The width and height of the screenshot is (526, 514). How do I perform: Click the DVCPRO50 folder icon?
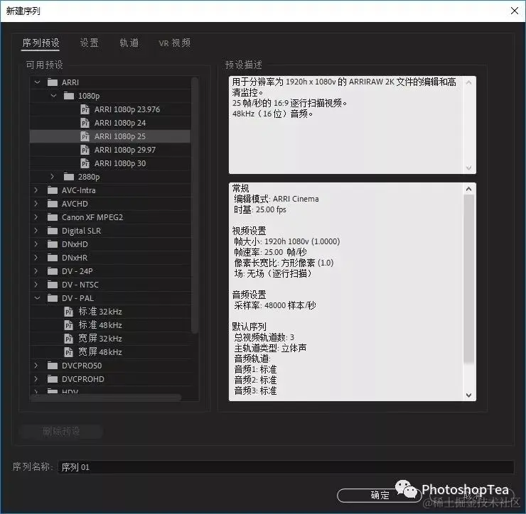pos(53,366)
